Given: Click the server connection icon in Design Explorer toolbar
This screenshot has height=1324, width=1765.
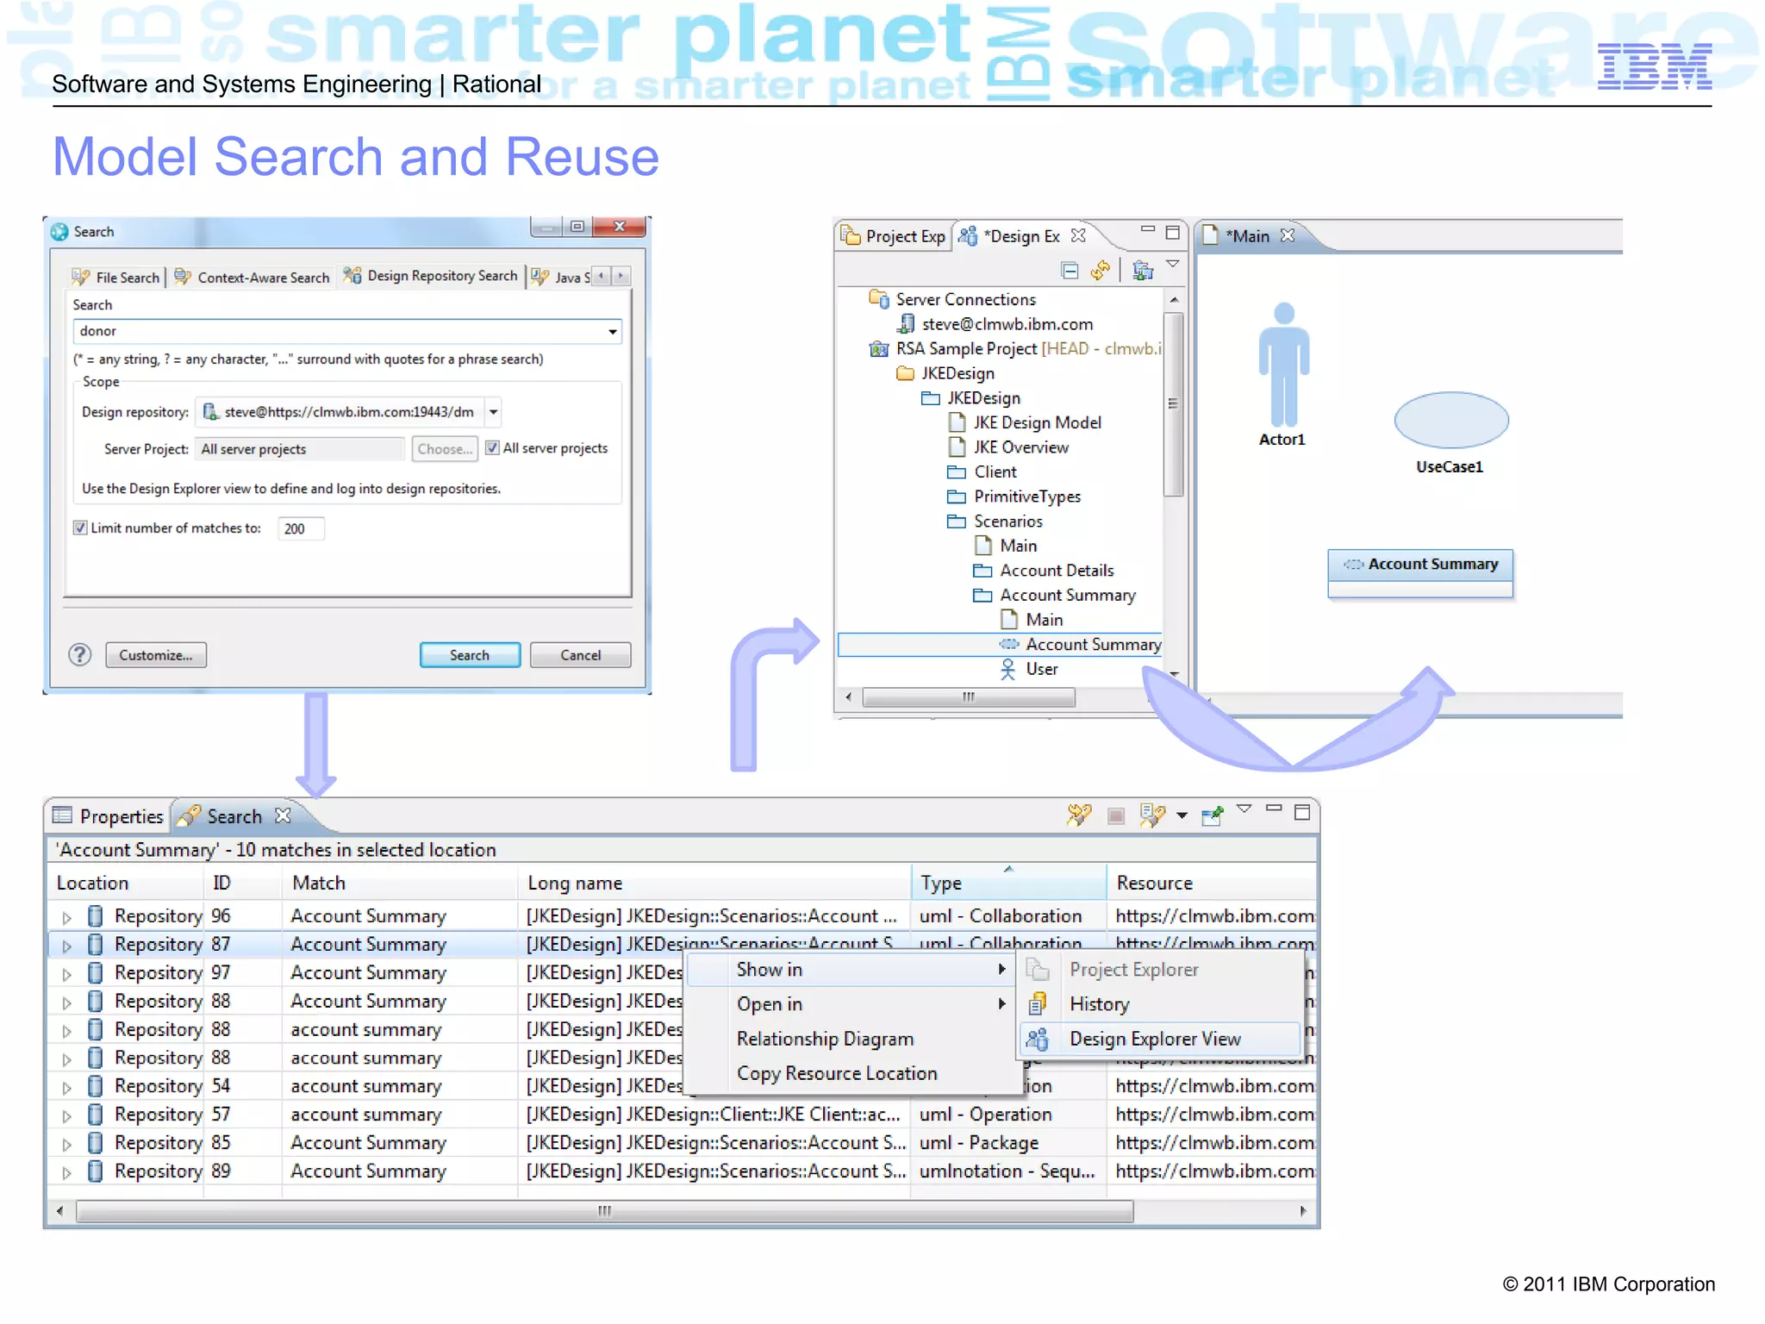Looking at the screenshot, I should click(x=1143, y=271).
